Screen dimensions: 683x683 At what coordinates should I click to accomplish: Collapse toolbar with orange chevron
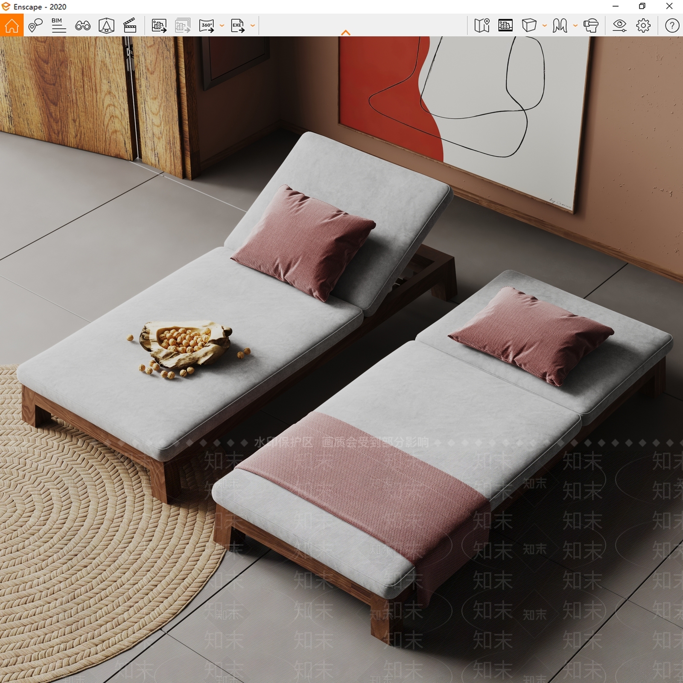[x=346, y=32]
